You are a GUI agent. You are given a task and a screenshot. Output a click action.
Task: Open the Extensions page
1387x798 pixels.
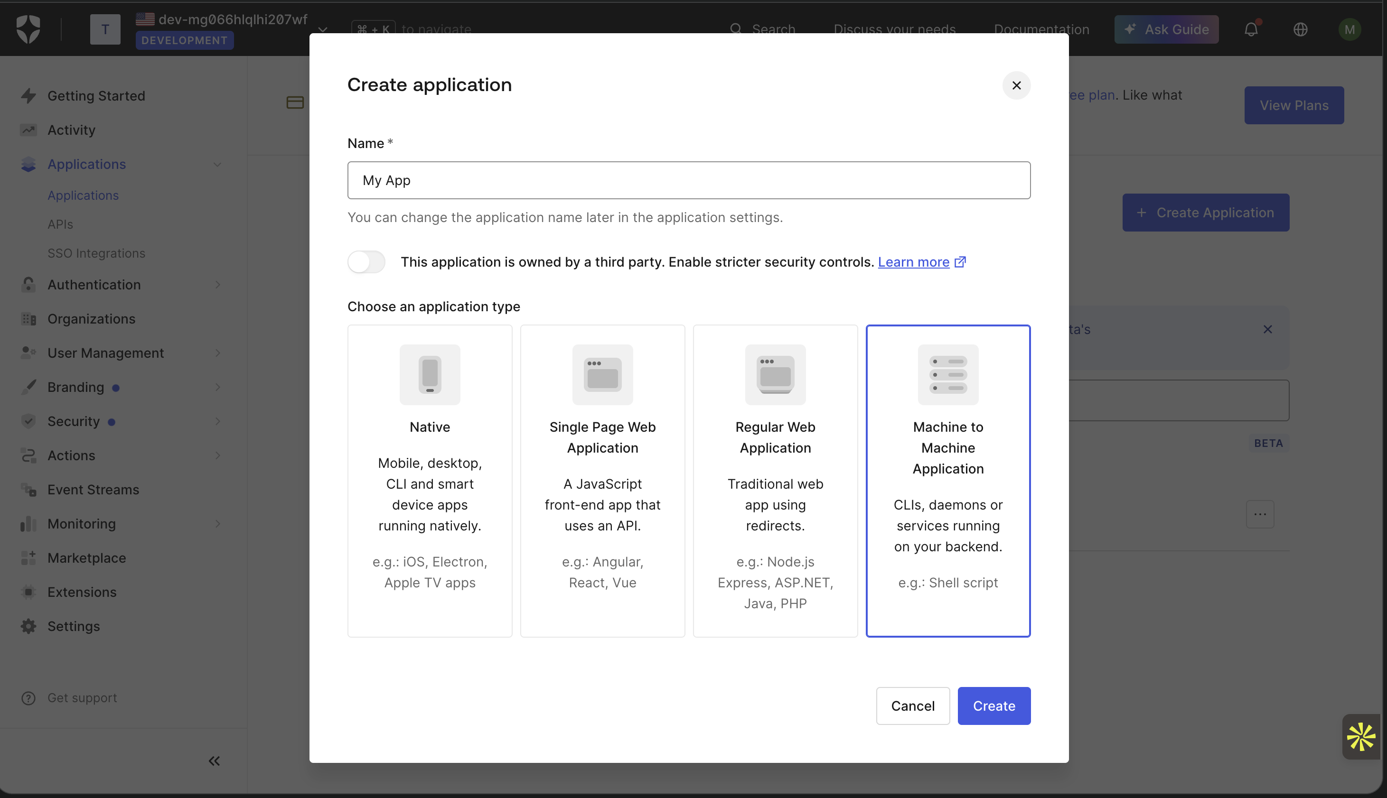pos(82,592)
